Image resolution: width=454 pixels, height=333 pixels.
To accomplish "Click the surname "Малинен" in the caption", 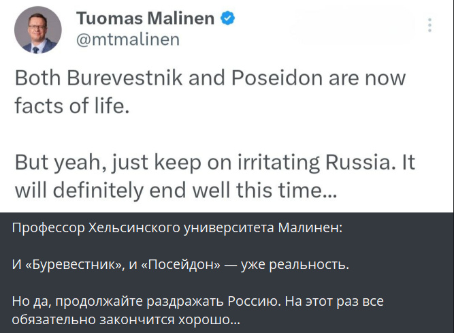I will (311, 228).
